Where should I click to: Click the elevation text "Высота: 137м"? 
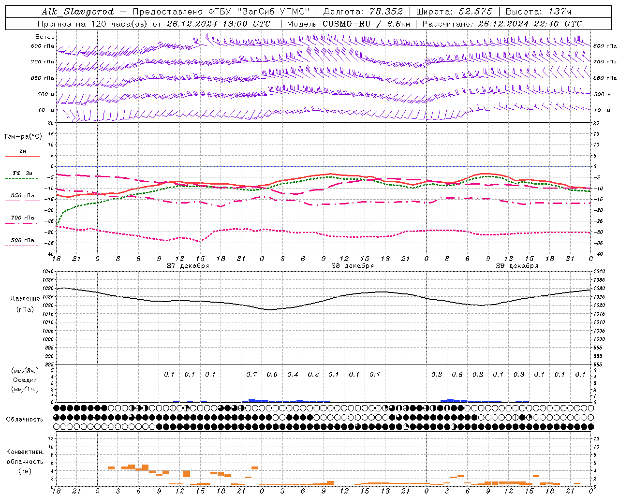tap(538, 12)
